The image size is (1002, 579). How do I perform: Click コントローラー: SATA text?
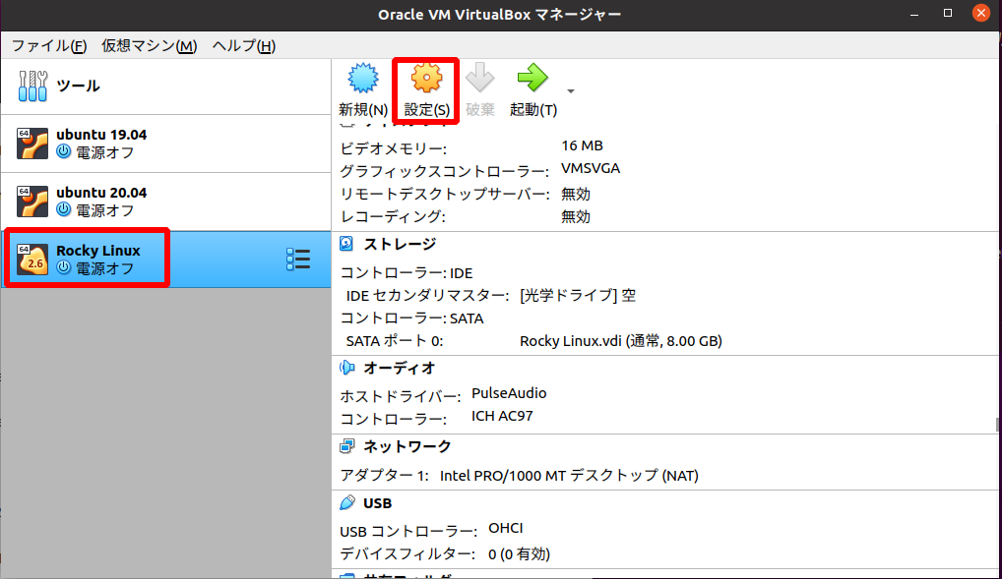[x=411, y=318]
